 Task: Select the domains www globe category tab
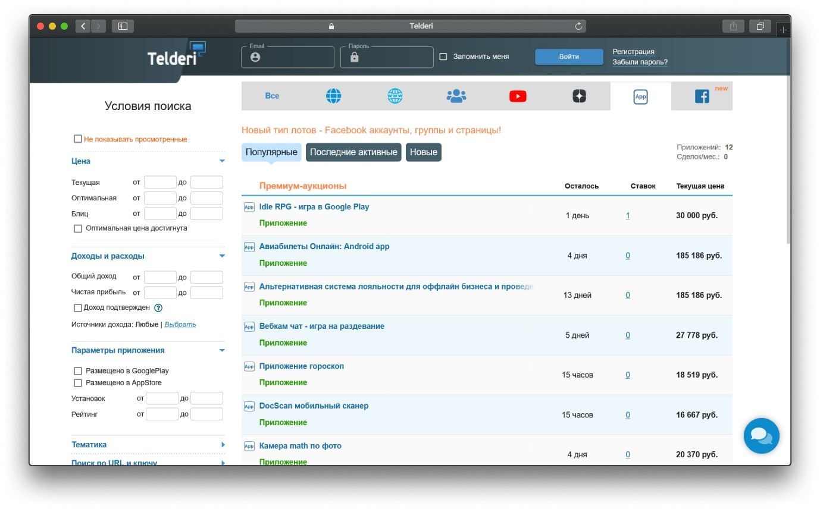pyautogui.click(x=395, y=96)
